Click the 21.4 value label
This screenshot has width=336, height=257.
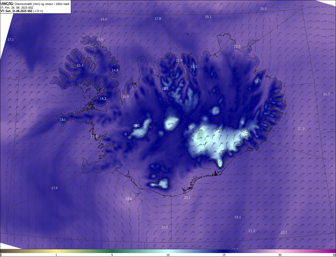(179, 60)
